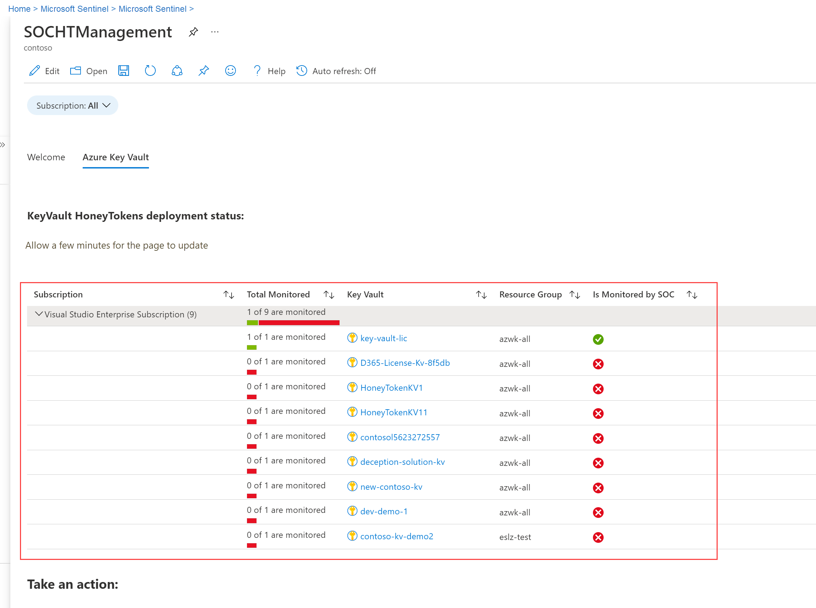Screen dimensions: 816x608
Task: Open the more options ellipsis next to title
Action: click(215, 32)
